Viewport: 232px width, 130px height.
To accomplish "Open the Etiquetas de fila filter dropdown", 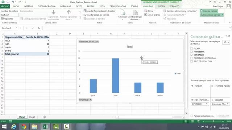I will coord(24,37).
